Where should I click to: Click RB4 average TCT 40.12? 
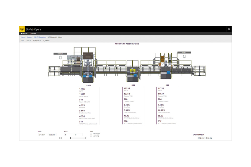click(126, 116)
